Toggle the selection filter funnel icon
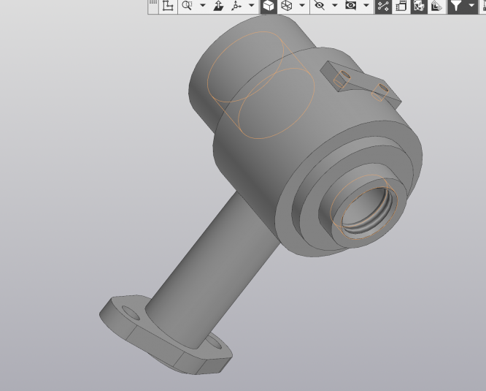This screenshot has height=391, width=486. pyautogui.click(x=455, y=6)
